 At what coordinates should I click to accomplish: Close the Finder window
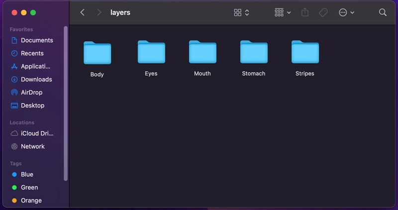[x=14, y=12]
